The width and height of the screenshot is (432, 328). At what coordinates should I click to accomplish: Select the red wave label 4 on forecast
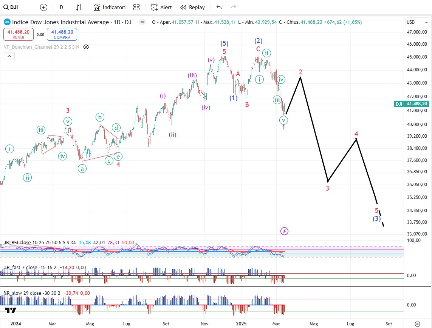click(356, 134)
